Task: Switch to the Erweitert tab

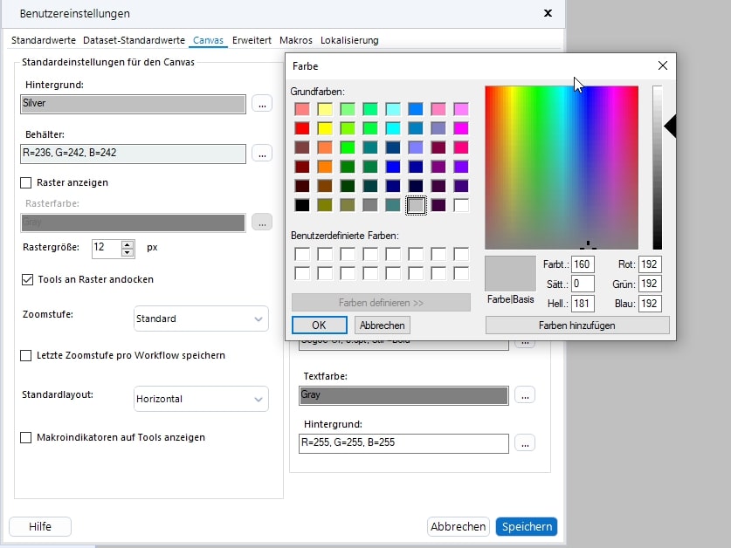Action: click(252, 40)
